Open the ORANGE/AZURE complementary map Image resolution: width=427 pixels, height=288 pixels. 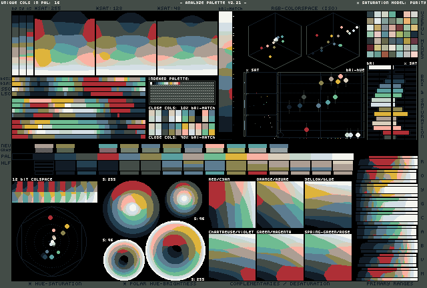point(280,205)
